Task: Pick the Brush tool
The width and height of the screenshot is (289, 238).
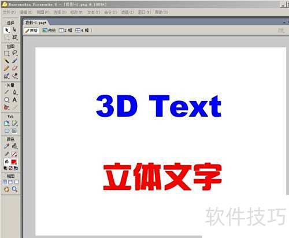Action: coord(14,61)
